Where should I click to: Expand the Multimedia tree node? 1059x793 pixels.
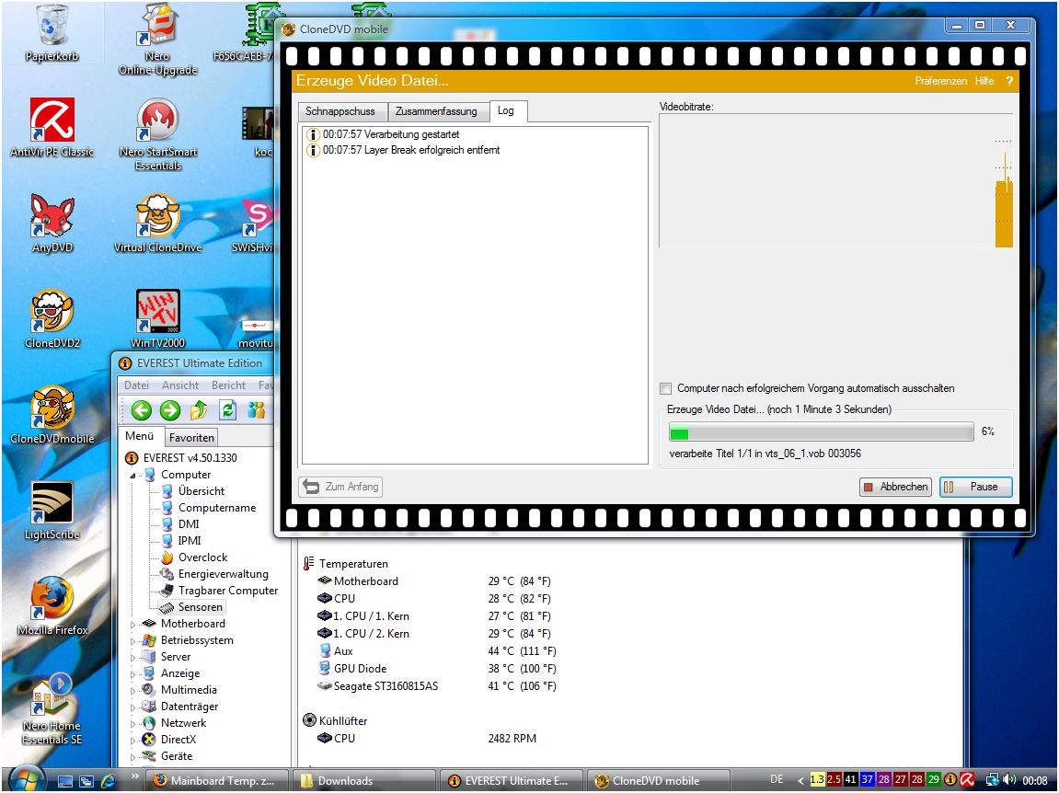[x=133, y=691]
